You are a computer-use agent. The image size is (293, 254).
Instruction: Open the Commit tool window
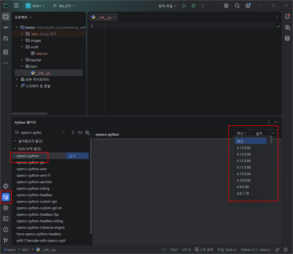point(6,27)
